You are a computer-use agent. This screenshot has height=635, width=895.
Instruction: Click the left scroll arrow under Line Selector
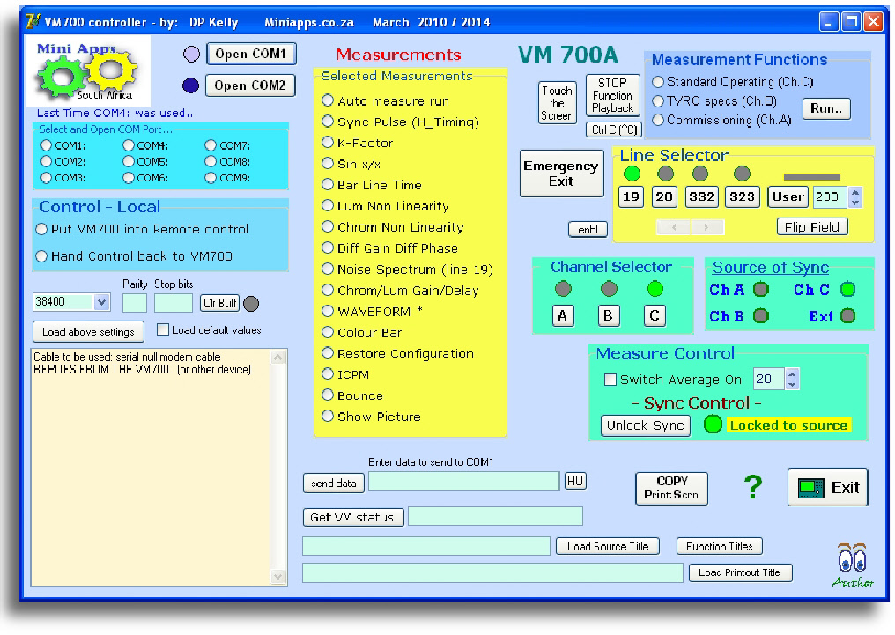(676, 227)
